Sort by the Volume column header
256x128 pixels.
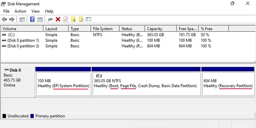(x=22, y=29)
